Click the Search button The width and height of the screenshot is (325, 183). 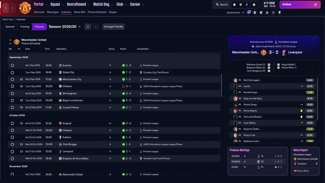(222, 5)
